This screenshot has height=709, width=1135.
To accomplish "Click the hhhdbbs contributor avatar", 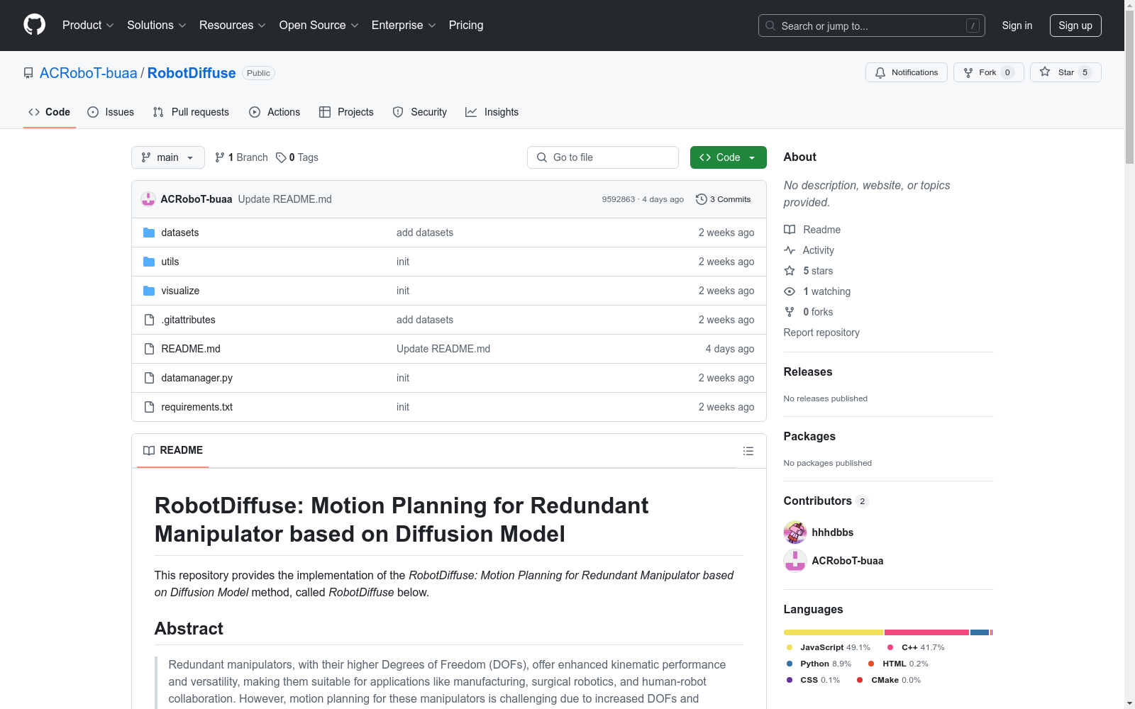I will pos(795,532).
